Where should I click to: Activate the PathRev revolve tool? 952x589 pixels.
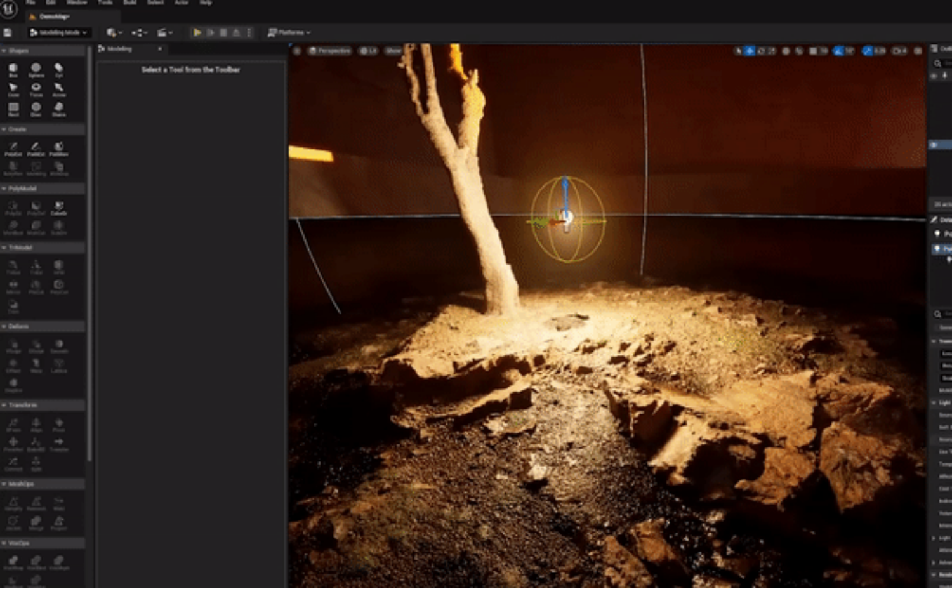(x=59, y=149)
